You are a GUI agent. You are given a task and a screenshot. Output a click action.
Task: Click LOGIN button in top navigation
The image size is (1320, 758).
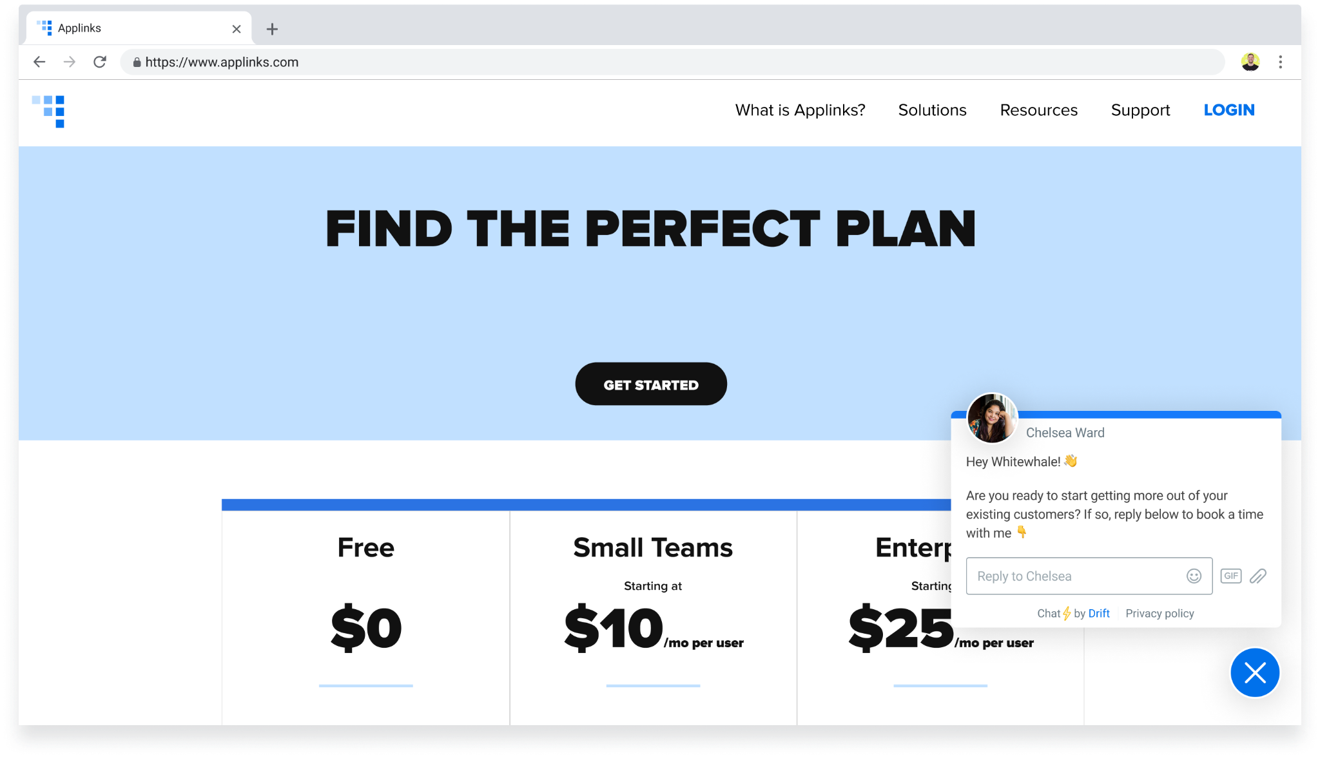1229,109
